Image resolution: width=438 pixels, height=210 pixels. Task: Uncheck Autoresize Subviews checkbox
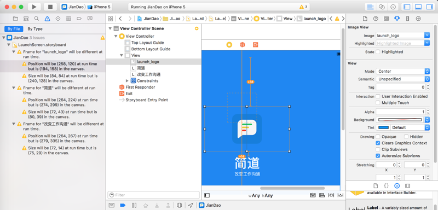click(378, 156)
